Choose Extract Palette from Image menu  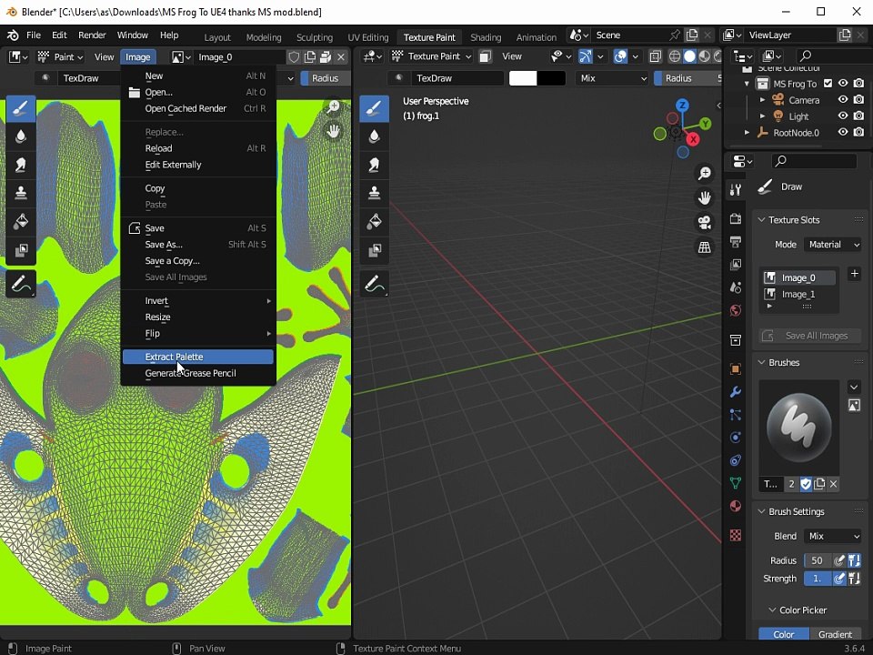point(197,357)
